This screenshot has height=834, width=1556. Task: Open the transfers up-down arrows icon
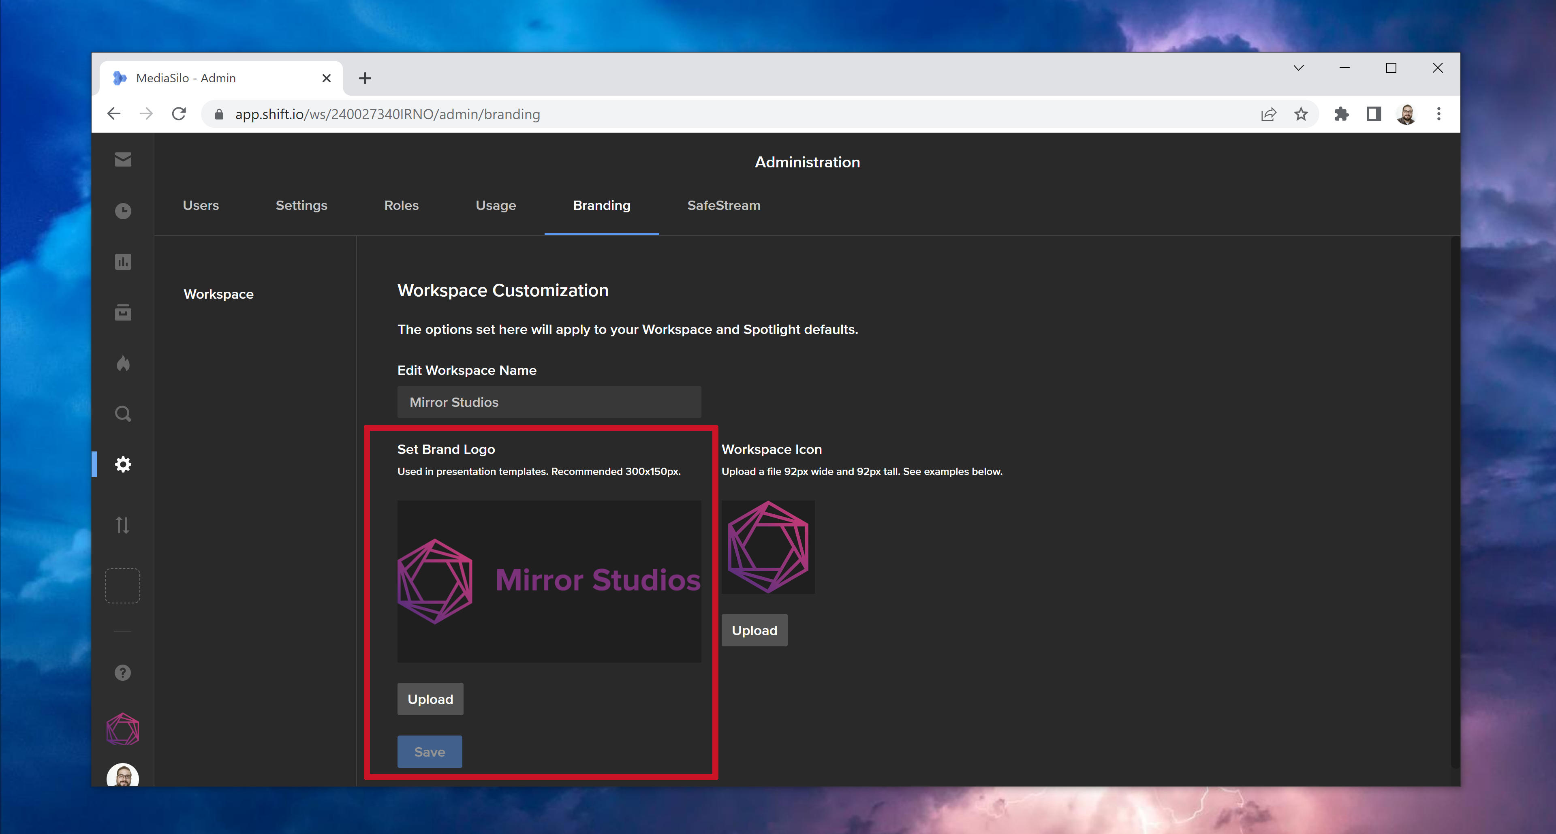(x=123, y=525)
